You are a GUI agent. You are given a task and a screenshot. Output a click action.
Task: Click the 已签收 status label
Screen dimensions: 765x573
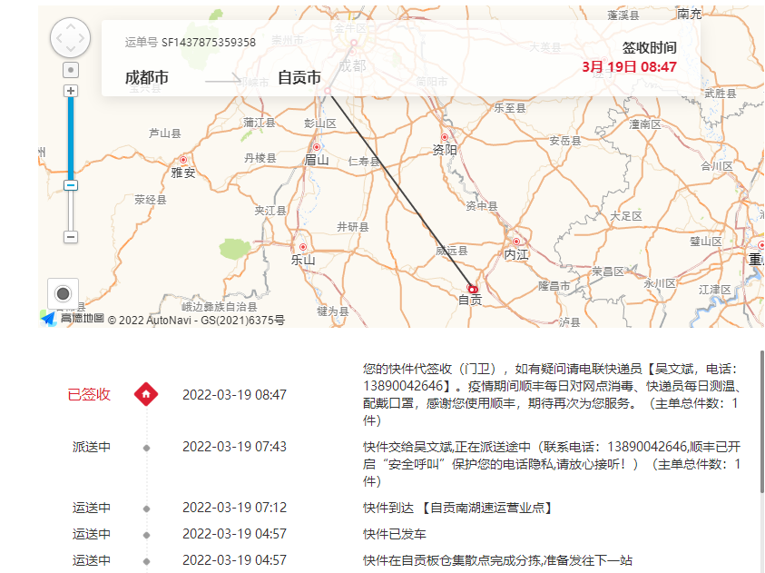[89, 394]
